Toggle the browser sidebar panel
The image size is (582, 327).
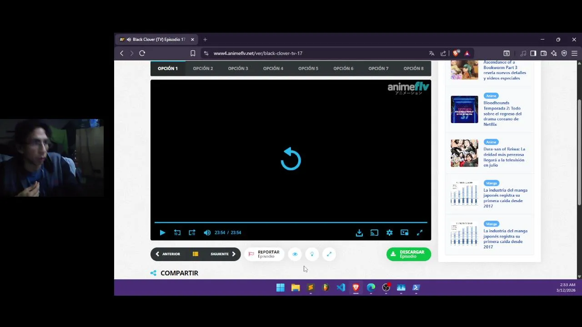click(x=533, y=53)
